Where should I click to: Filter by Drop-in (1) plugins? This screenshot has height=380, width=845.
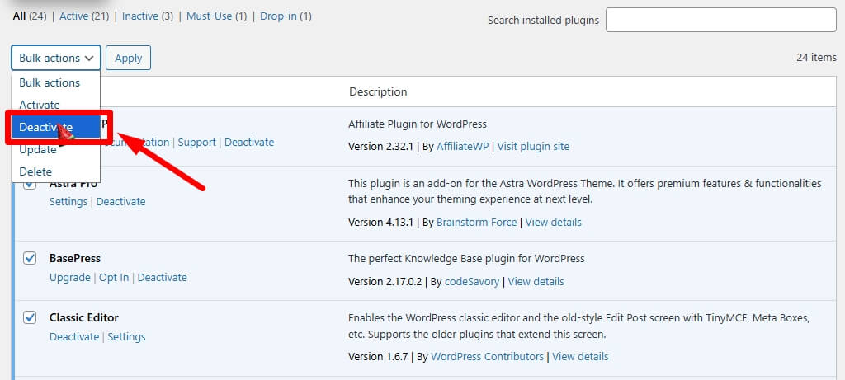(286, 16)
